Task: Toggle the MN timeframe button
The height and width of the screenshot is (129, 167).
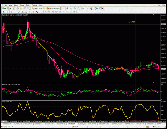Action: click(x=75, y=12)
